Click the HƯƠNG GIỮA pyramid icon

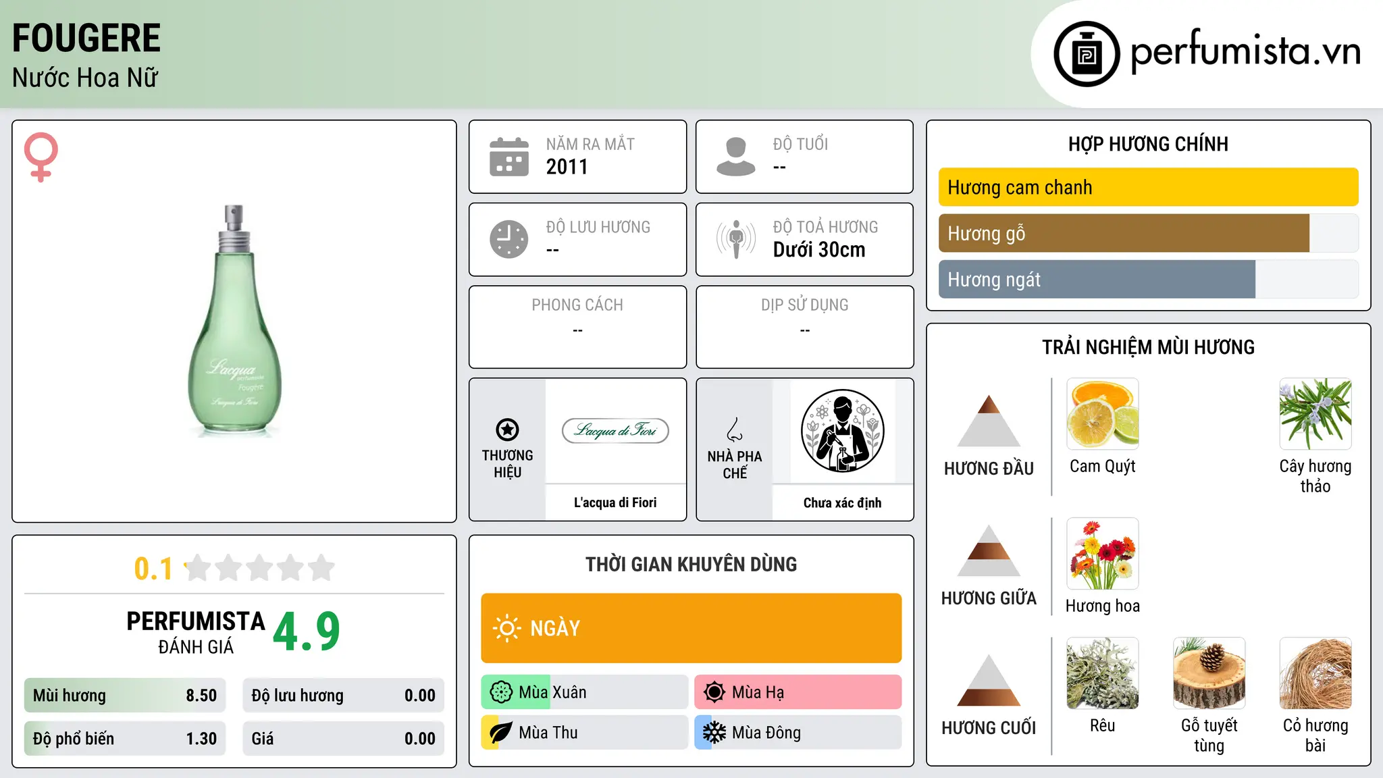(989, 550)
